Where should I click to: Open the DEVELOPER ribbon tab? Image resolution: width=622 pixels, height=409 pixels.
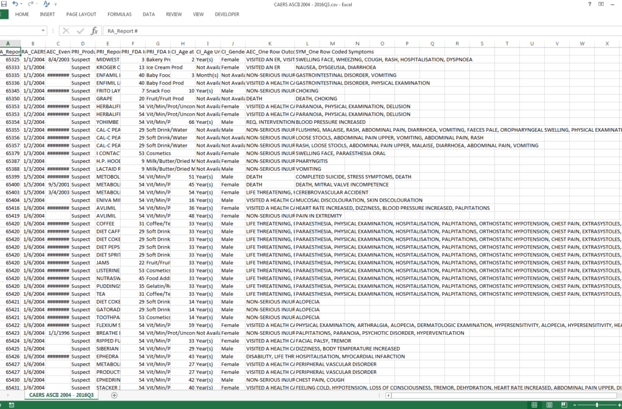tap(227, 14)
